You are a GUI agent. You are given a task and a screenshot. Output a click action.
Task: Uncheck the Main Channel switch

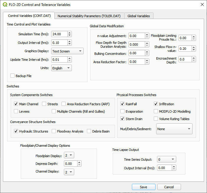pyautogui.click(x=16, y=104)
